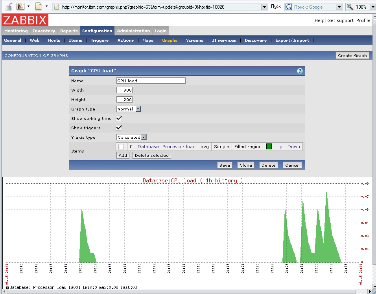376x294 pixels.
Task: Uncheck the Show triggers checkbox
Action: [x=119, y=128]
